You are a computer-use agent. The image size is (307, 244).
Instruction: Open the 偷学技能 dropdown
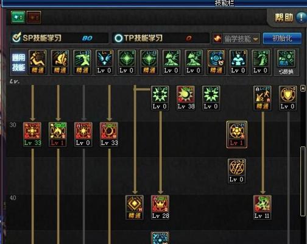pos(236,38)
